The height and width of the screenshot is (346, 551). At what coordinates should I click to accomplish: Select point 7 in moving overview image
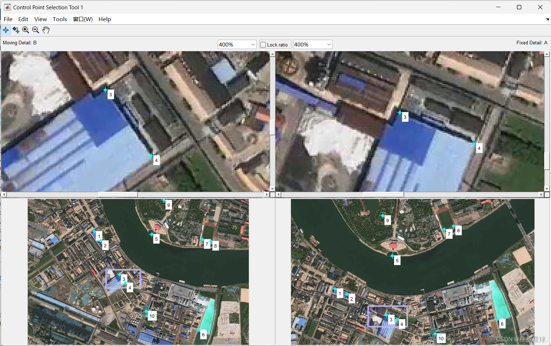tap(203, 240)
